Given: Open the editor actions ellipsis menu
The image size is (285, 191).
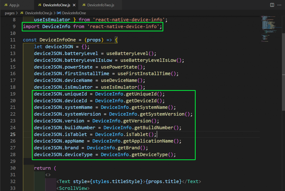Looking at the screenshot, I should 279,5.
